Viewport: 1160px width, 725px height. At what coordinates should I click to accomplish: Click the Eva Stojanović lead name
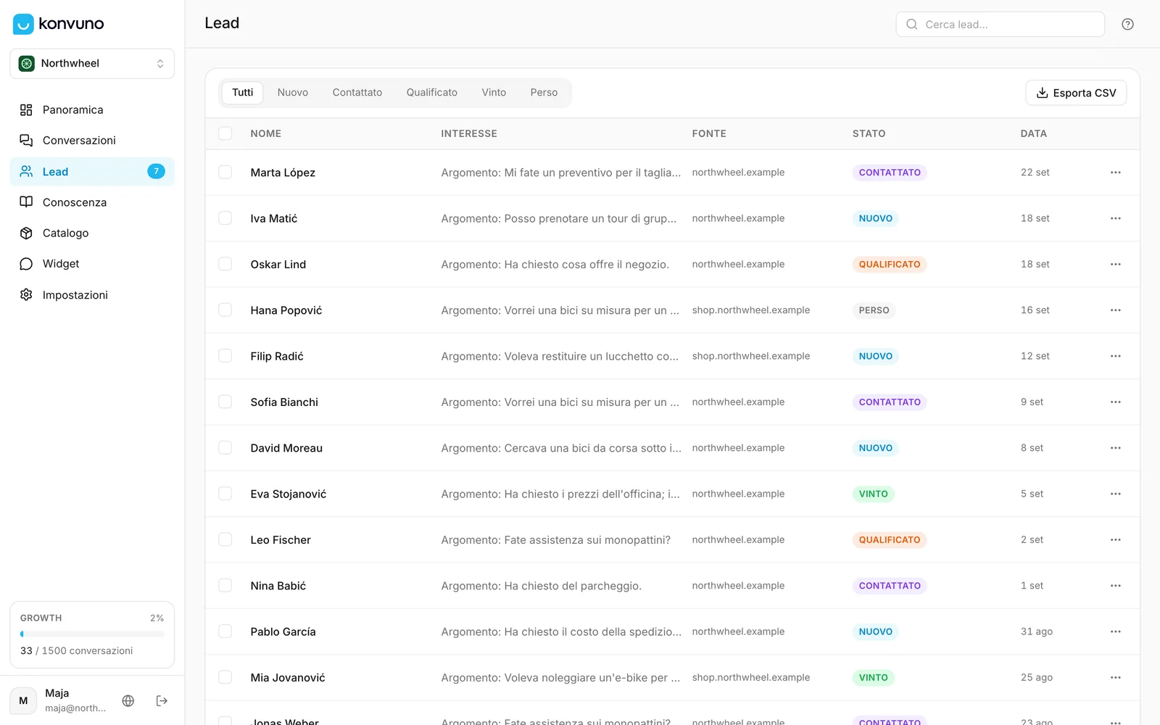[x=289, y=494]
